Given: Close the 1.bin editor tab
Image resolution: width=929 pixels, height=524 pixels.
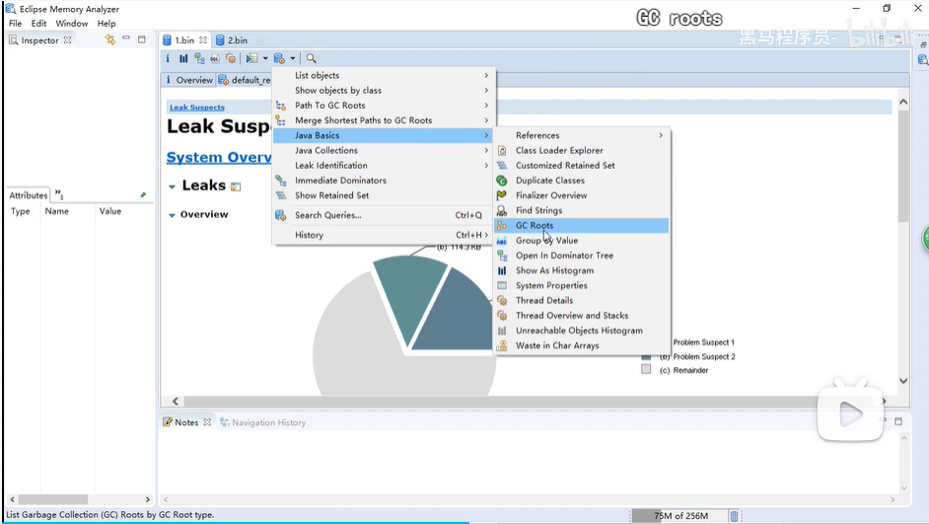Looking at the screenshot, I should 203,40.
